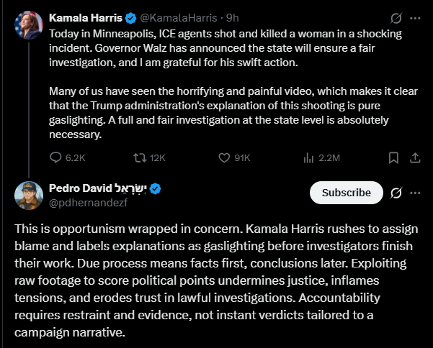Click Pedro David's blue verified badge
433x348 pixels.
pos(155,188)
